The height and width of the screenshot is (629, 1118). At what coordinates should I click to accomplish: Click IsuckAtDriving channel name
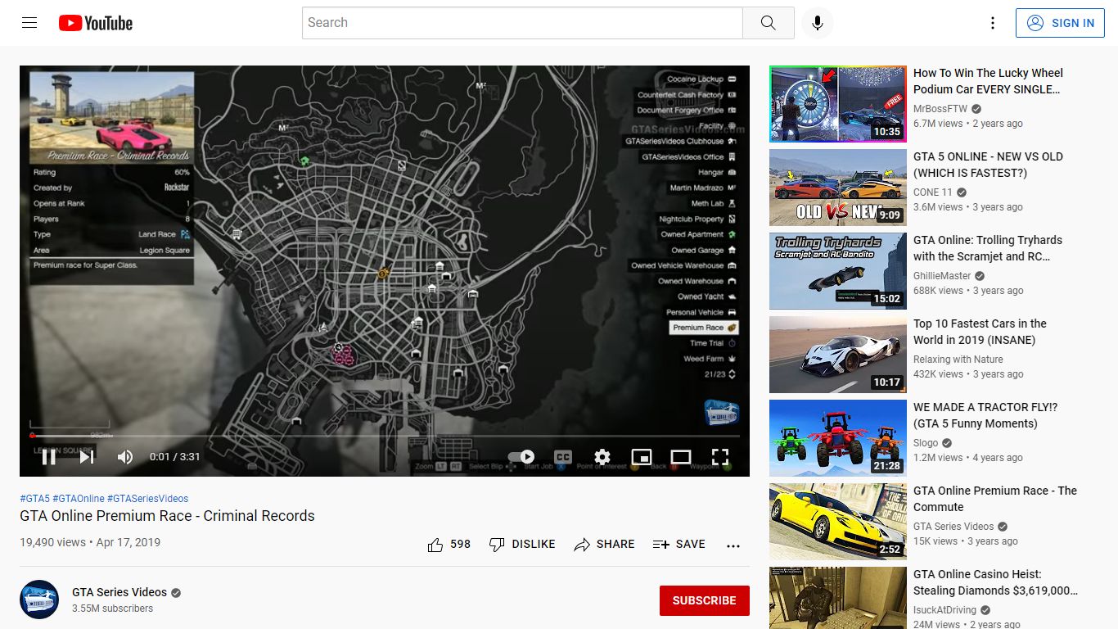pos(945,609)
